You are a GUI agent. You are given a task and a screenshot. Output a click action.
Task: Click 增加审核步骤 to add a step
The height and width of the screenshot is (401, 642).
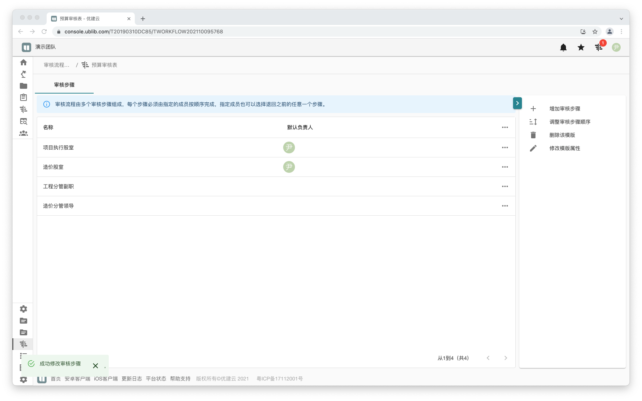[565, 109]
